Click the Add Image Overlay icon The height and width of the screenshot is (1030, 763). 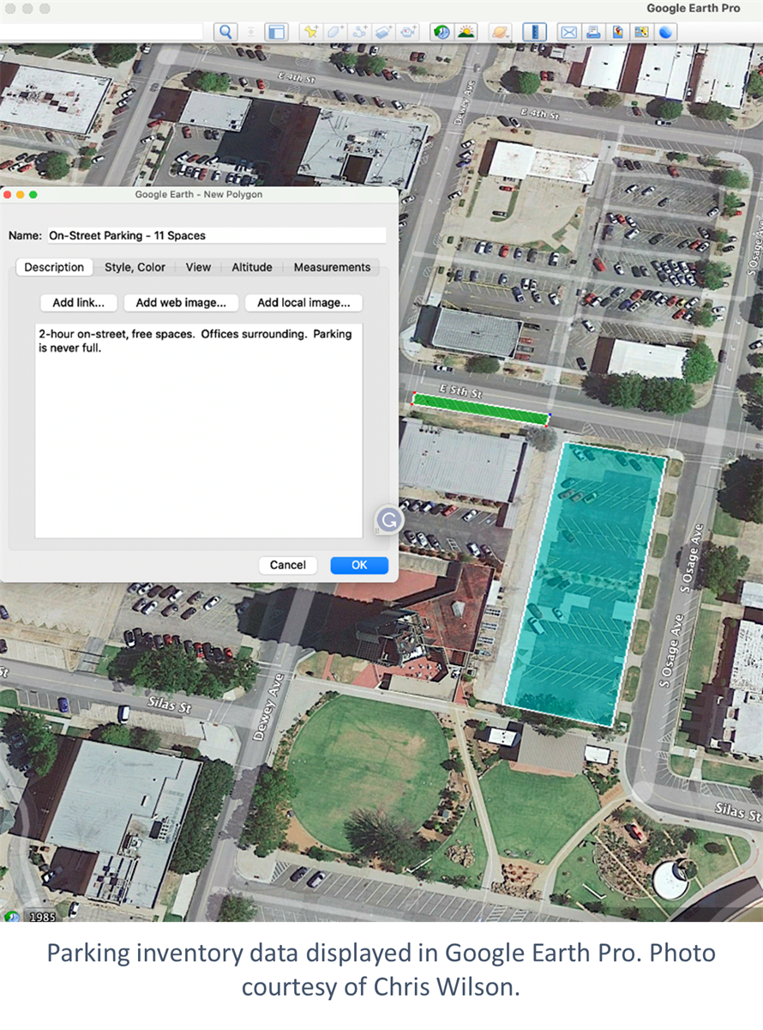coord(383,32)
